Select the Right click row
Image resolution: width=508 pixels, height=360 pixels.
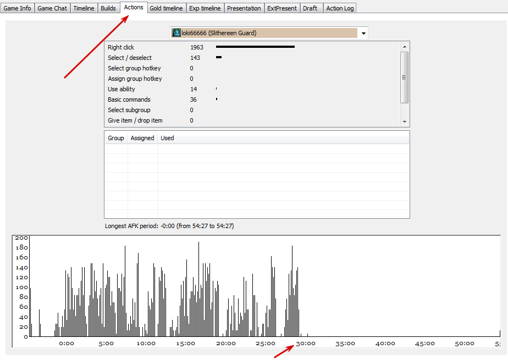coord(252,47)
